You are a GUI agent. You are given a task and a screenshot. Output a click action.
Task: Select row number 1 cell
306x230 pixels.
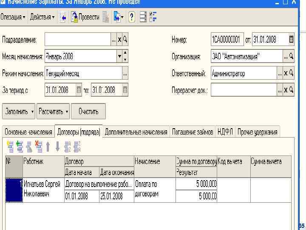point(14,190)
